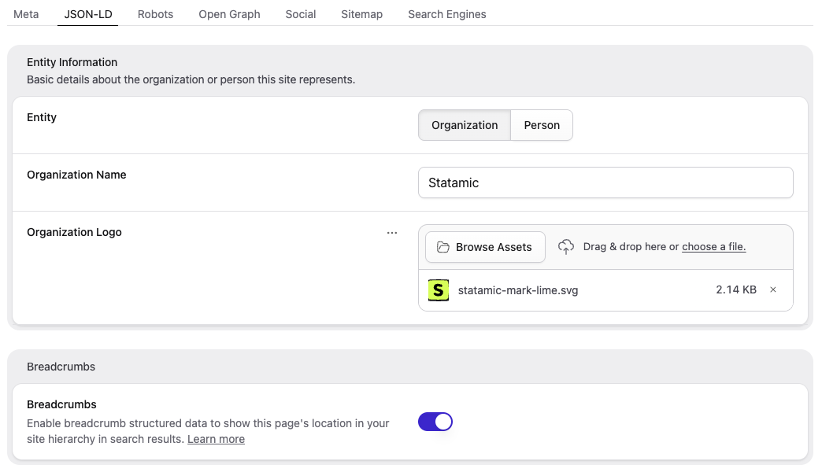Switch to the Sitemap tab
This screenshot has height=472, width=822.
pos(361,14)
